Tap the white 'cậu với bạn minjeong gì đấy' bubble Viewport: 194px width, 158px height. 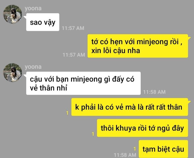pos(83,83)
